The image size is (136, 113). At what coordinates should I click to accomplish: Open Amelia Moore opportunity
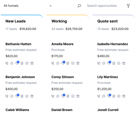pyautogui.click(x=62, y=44)
